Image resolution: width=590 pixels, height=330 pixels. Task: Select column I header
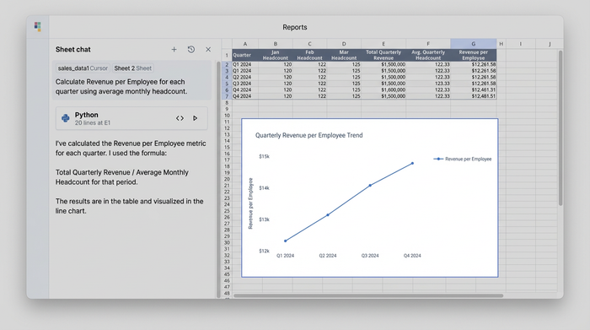521,44
